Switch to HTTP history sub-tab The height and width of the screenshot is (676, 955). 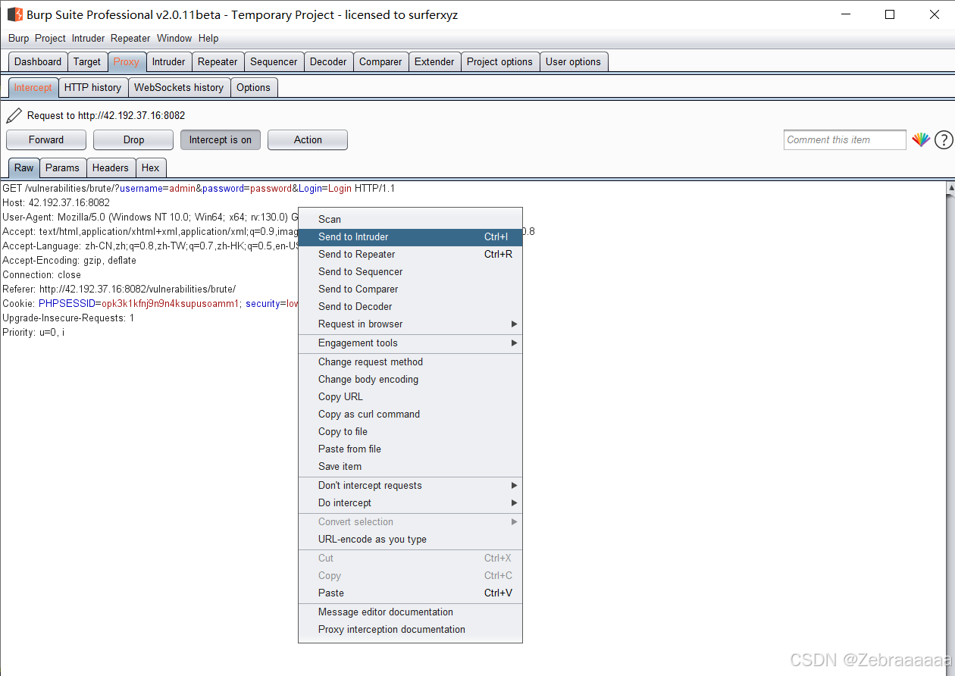[92, 87]
